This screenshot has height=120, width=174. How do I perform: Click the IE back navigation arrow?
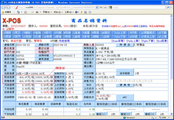[x=4, y=7]
